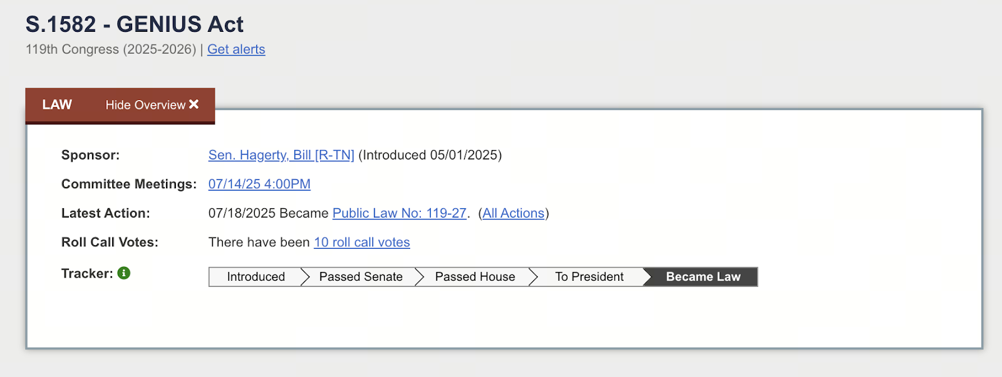The image size is (1002, 377).
Task: Click the Roll Call Votes label
Action: click(x=110, y=243)
